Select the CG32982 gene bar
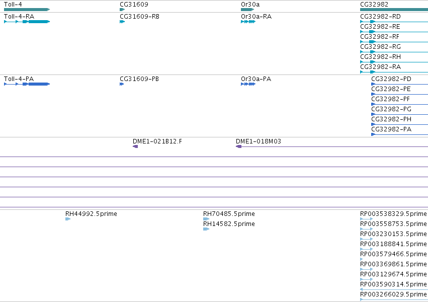 click(394, 10)
